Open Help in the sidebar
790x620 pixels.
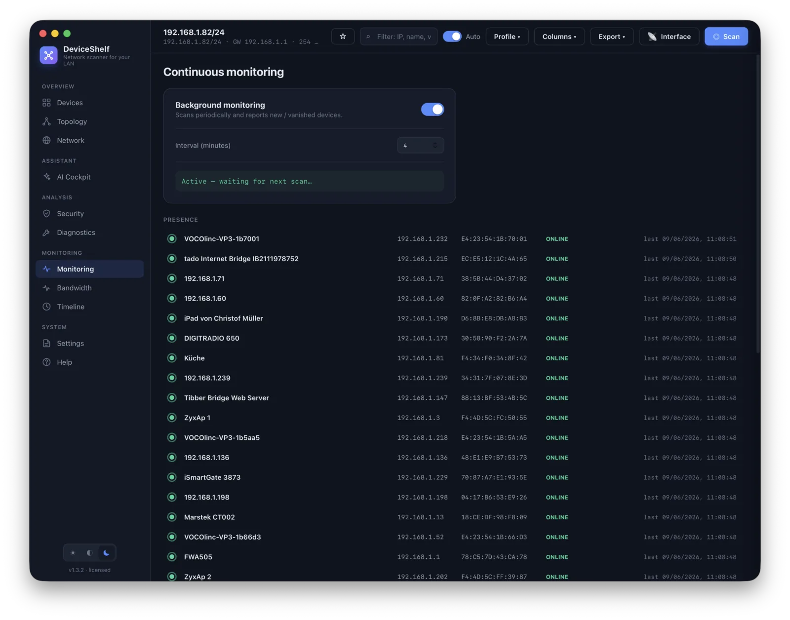click(x=89, y=362)
